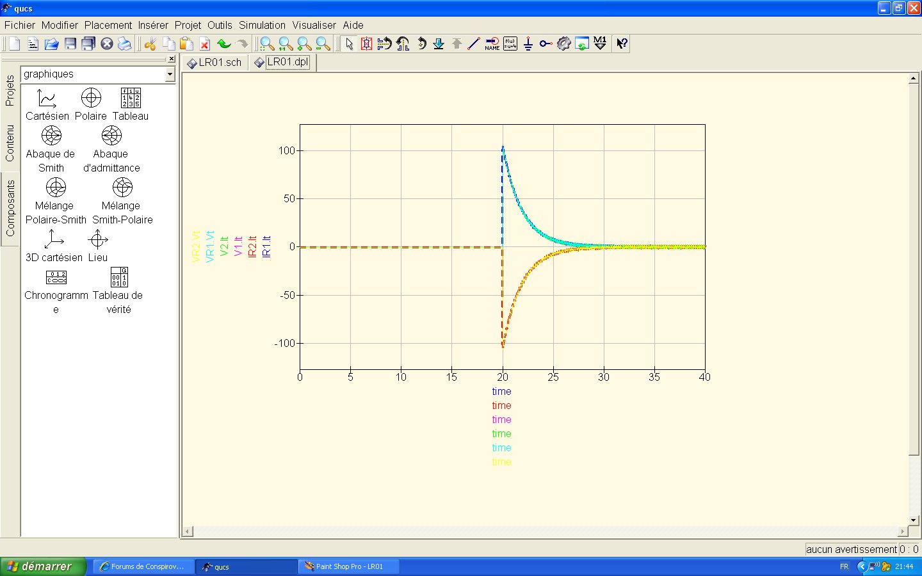Close the current document with toolbar X

click(107, 44)
